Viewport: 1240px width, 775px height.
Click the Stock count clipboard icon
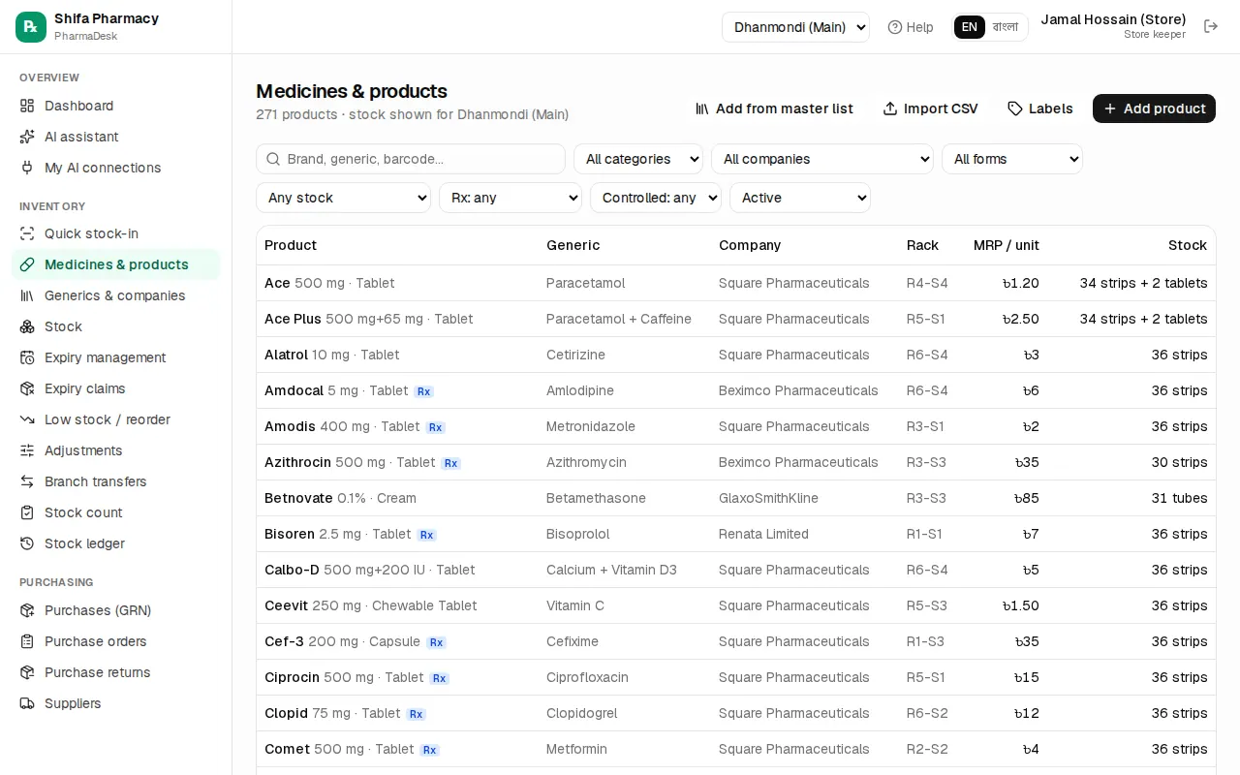[27, 512]
